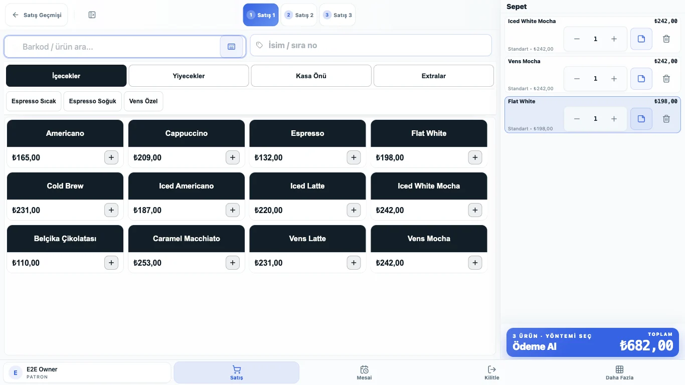Remove Flat White from cart via trash icon

click(x=666, y=119)
